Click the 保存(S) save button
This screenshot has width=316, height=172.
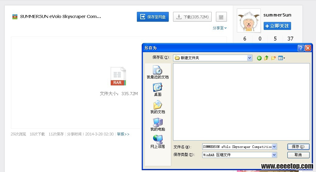298,147
